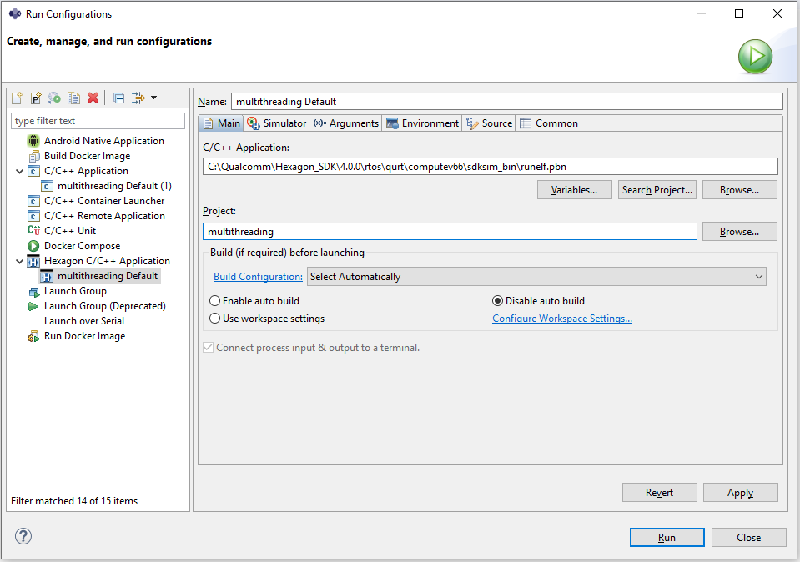The height and width of the screenshot is (562, 800).
Task: Click the Name input field
Action: [x=507, y=102]
